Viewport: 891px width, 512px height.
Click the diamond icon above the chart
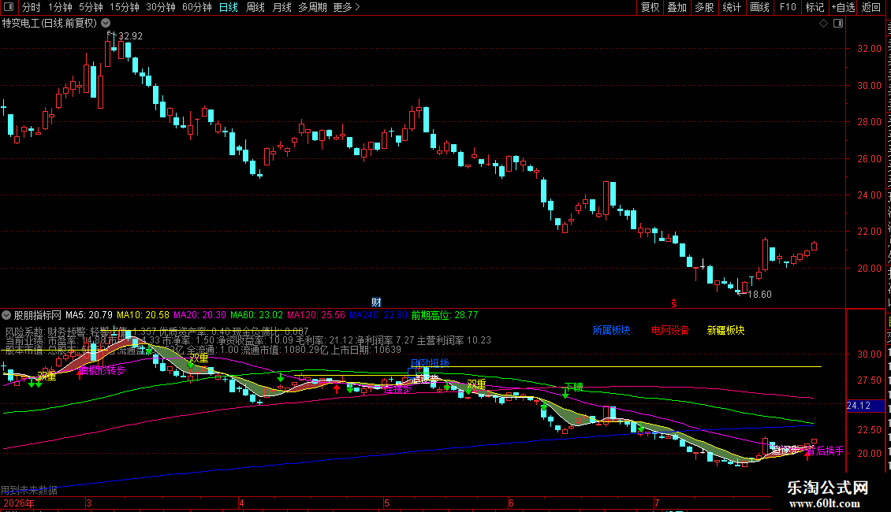pos(823,24)
